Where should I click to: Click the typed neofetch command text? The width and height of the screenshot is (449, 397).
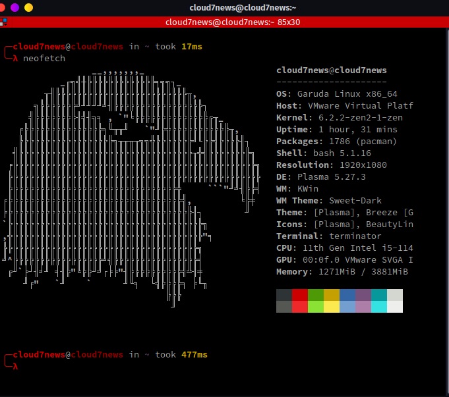click(x=44, y=59)
